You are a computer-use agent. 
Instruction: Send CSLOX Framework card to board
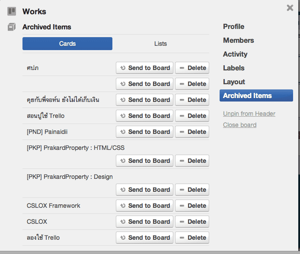point(144,206)
